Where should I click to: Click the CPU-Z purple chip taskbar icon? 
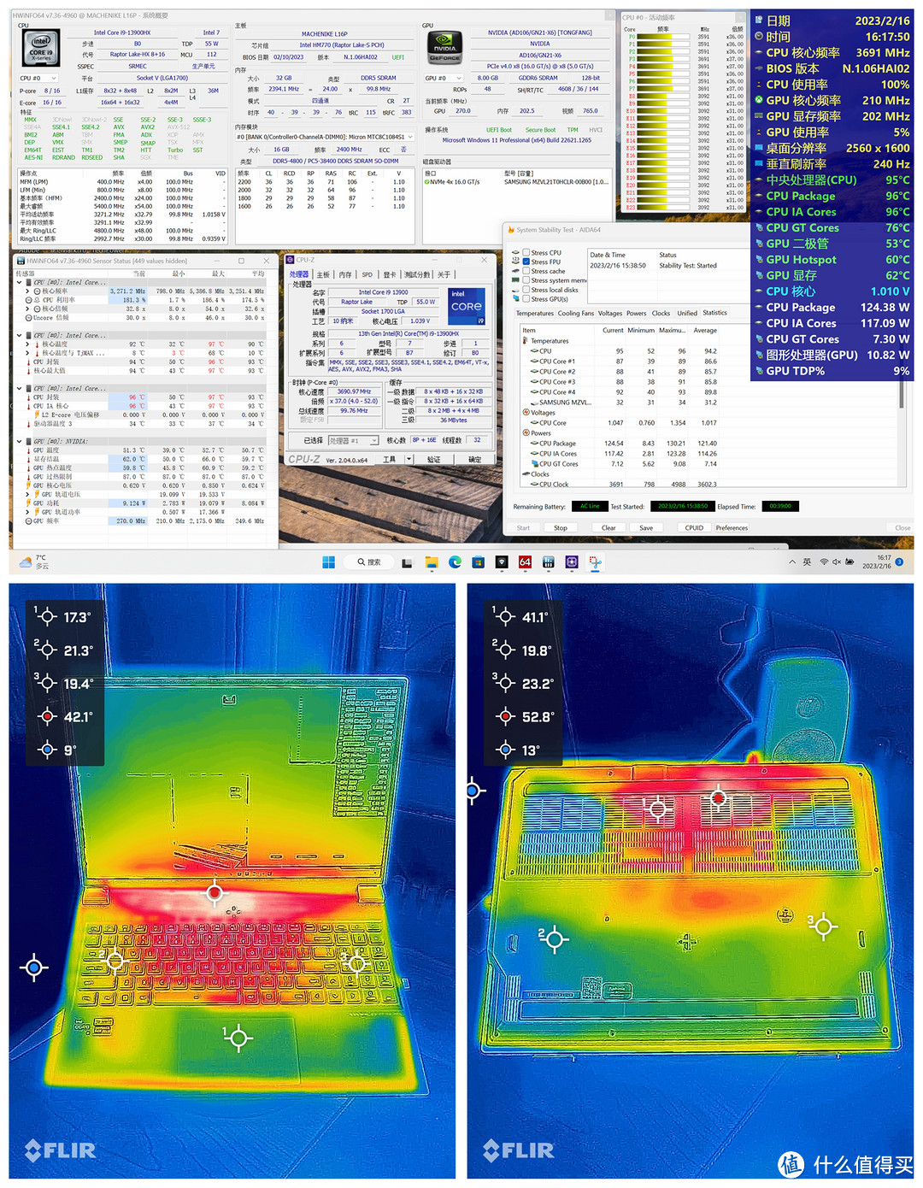[572, 562]
